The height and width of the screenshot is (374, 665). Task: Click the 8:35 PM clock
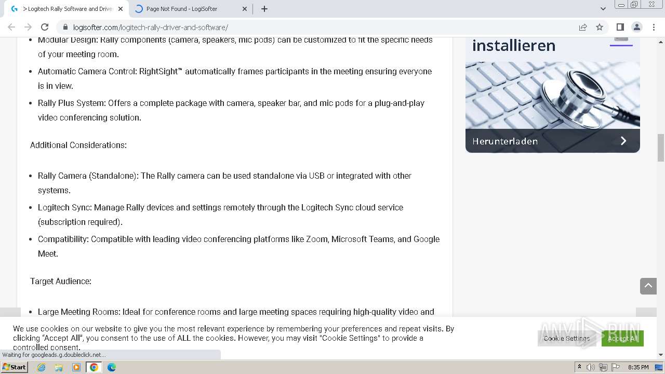(639, 367)
